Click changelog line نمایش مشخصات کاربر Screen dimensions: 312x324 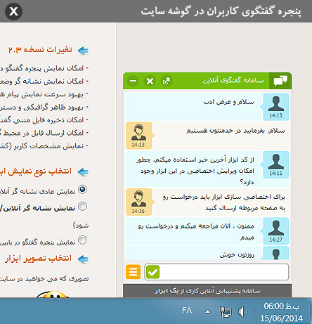44,146
